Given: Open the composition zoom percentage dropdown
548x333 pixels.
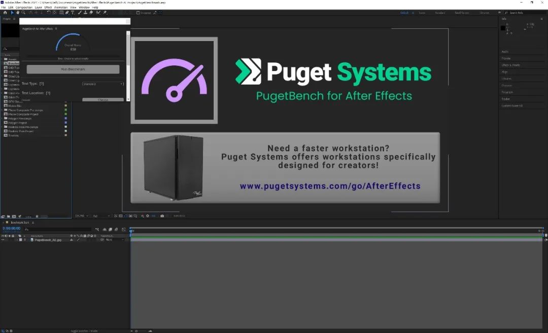Looking at the screenshot, I should (x=81, y=216).
